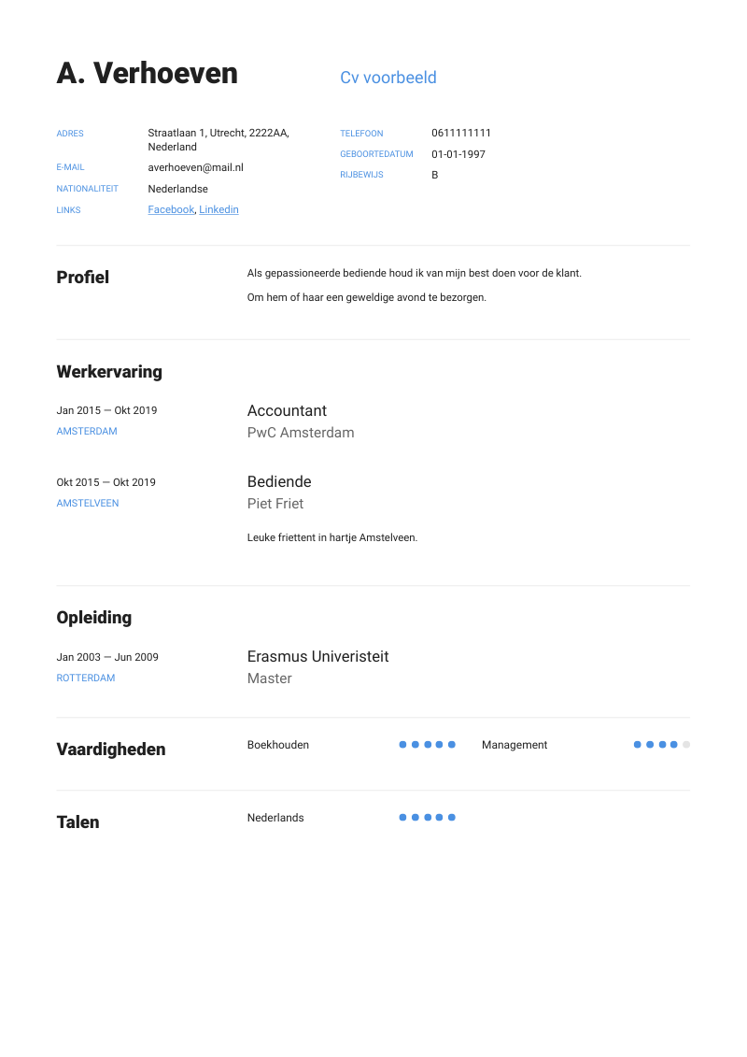Select the Accountant job title
This screenshot has height=1057, width=747.
coord(287,411)
